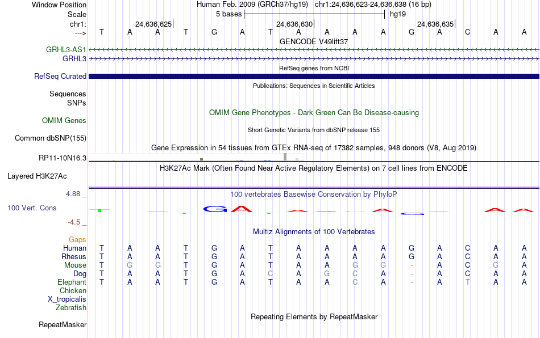
Task: Click the large red A next to blue G
Action: coord(242,209)
